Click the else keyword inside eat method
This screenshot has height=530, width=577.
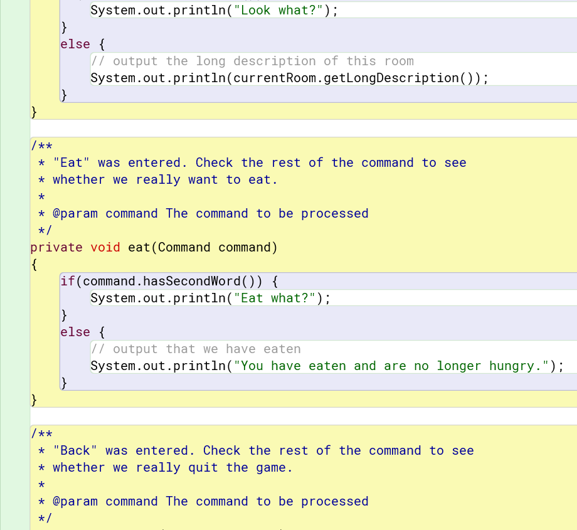(75, 332)
